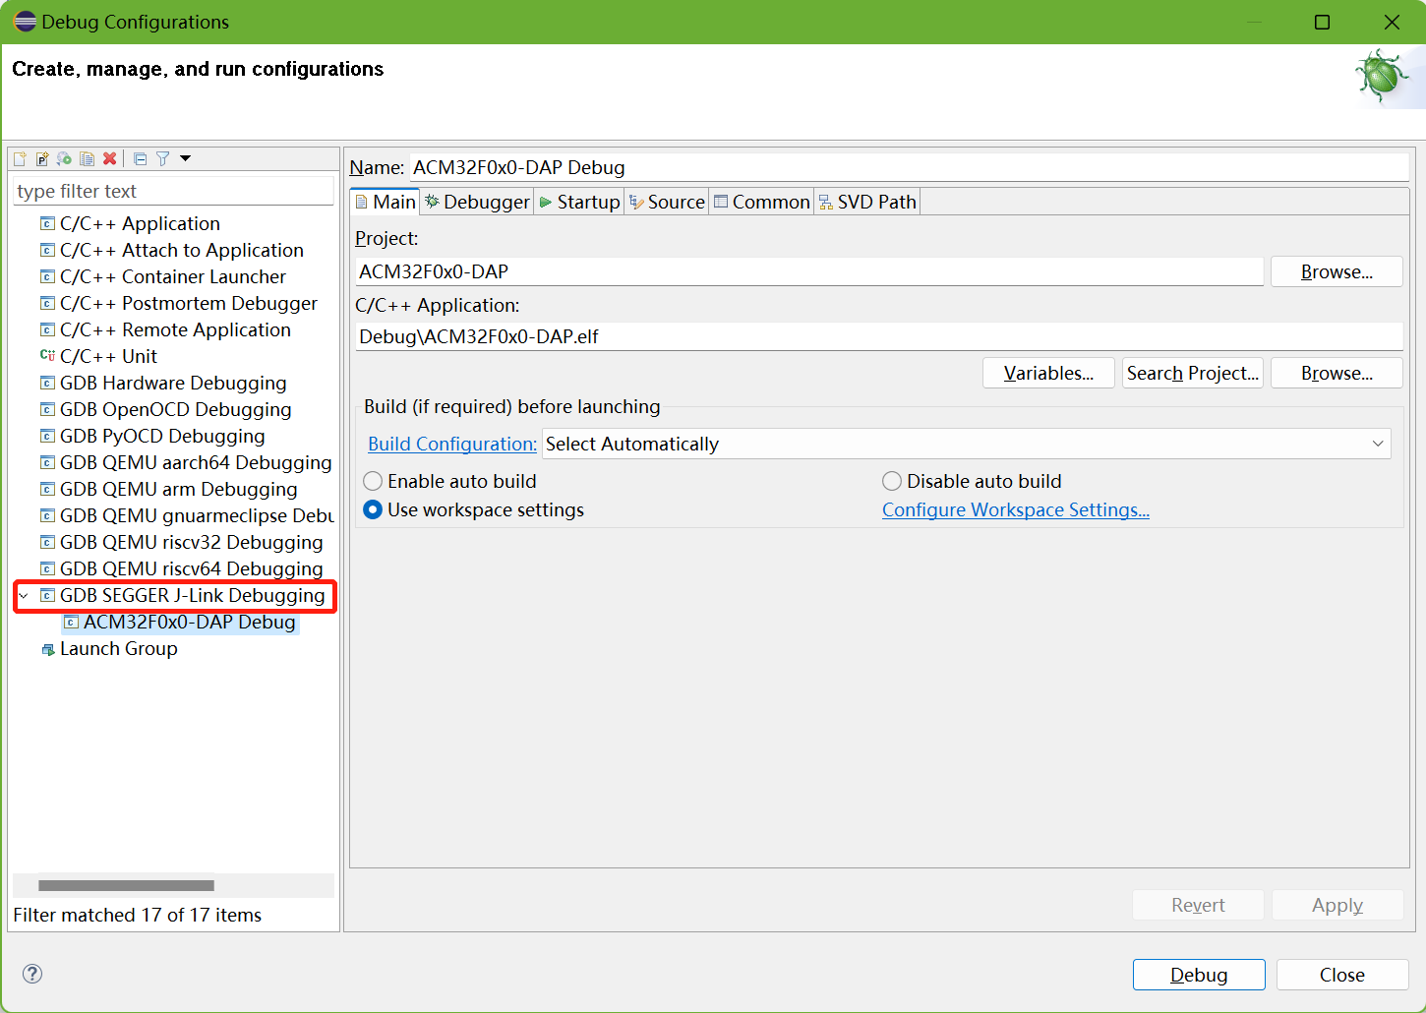
Task: Collapse the GDB SEGGER J-Link Debugging node
Action: (24, 595)
